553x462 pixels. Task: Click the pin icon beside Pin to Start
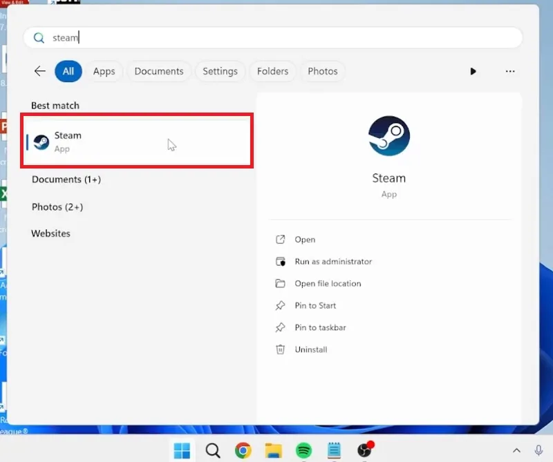(281, 305)
